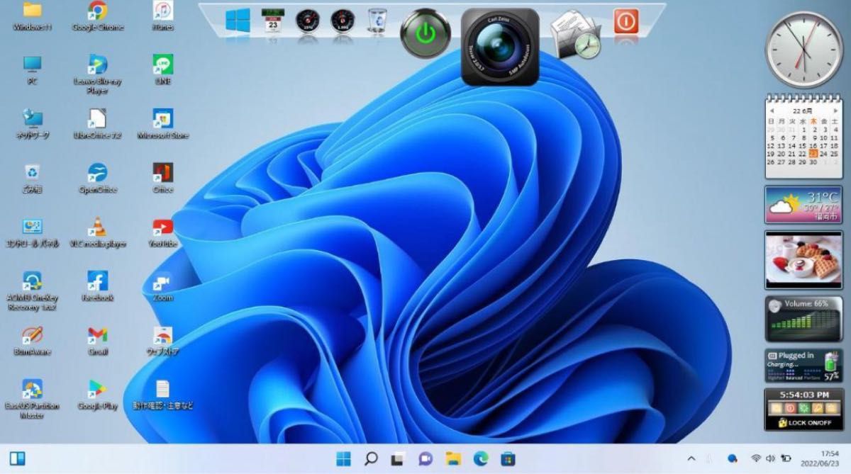This screenshot has height=474, width=851.
Task: Open the documents-with-clock icon in dock
Action: coord(575,34)
